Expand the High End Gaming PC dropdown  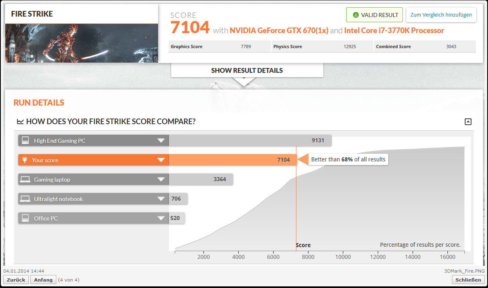(161, 141)
